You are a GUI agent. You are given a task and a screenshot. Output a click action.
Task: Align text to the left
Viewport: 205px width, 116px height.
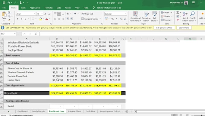[55, 19]
